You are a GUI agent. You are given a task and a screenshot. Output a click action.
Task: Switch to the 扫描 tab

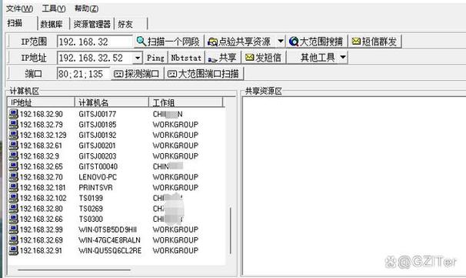(x=15, y=23)
